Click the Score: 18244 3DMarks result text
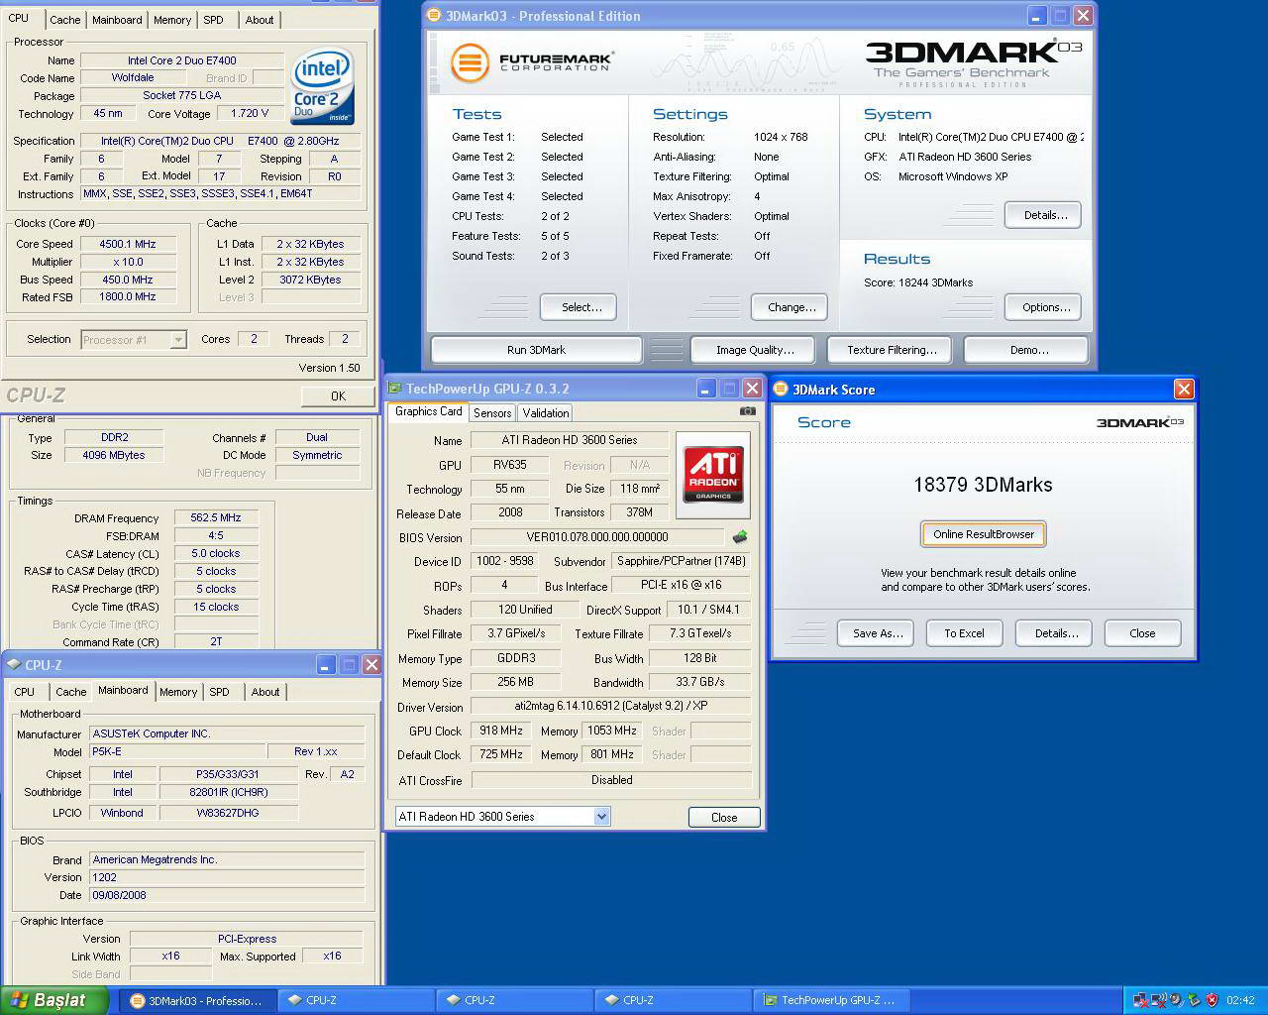 tap(918, 282)
